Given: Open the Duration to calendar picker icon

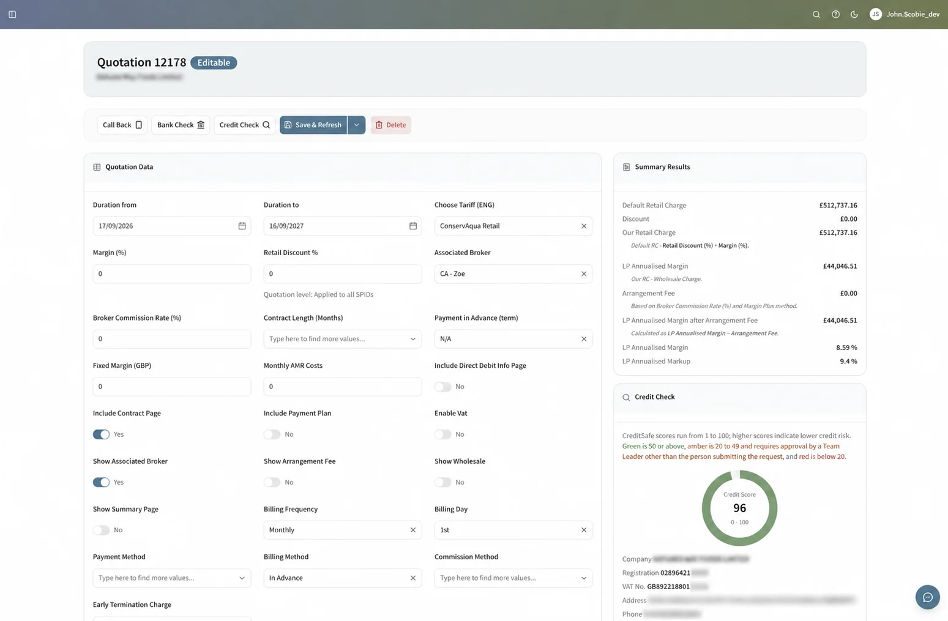Looking at the screenshot, I should pos(413,226).
